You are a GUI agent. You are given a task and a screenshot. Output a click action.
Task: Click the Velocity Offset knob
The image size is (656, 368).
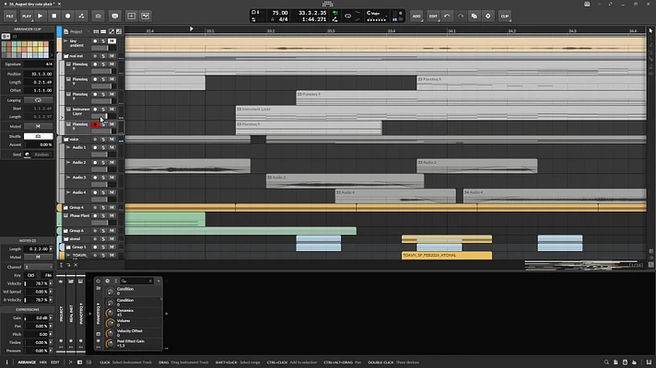pyautogui.click(x=110, y=333)
